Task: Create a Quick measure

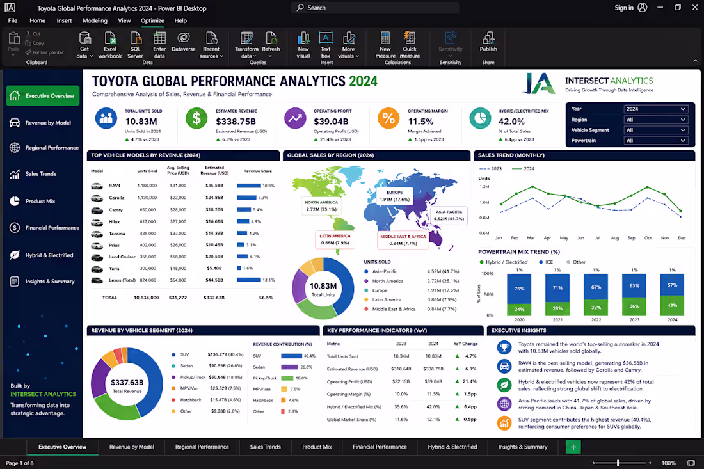Action: pos(410,45)
